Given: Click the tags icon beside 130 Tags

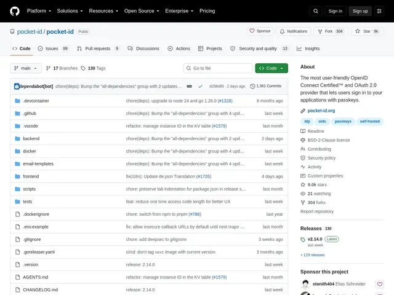Looking at the screenshot, I should tap(83, 68).
